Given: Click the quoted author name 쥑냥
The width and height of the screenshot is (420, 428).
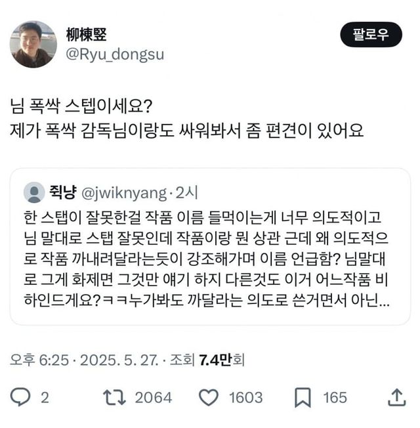Looking at the screenshot, I should (64, 192).
